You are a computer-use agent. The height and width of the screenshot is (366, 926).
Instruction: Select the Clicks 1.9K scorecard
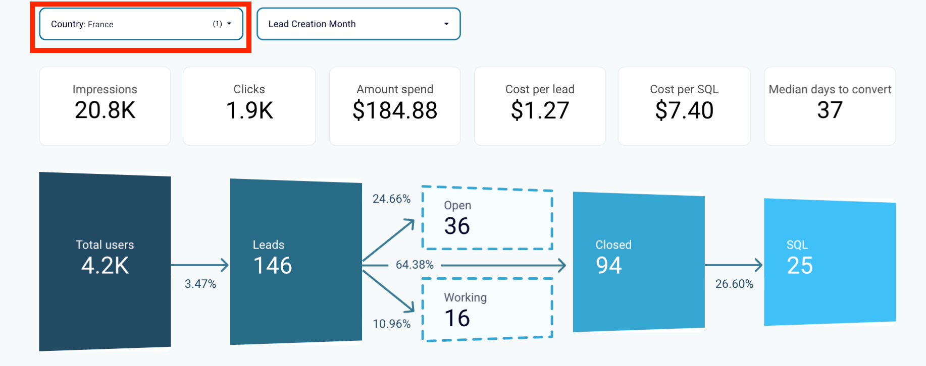click(249, 106)
